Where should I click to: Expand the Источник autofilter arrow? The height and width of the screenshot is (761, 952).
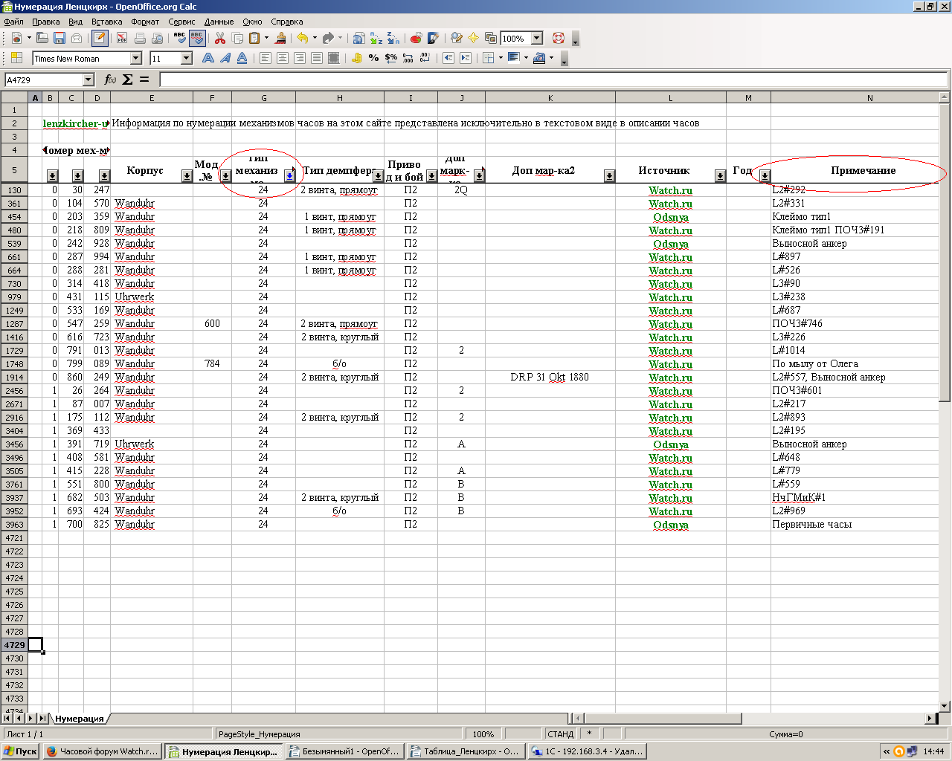(720, 176)
